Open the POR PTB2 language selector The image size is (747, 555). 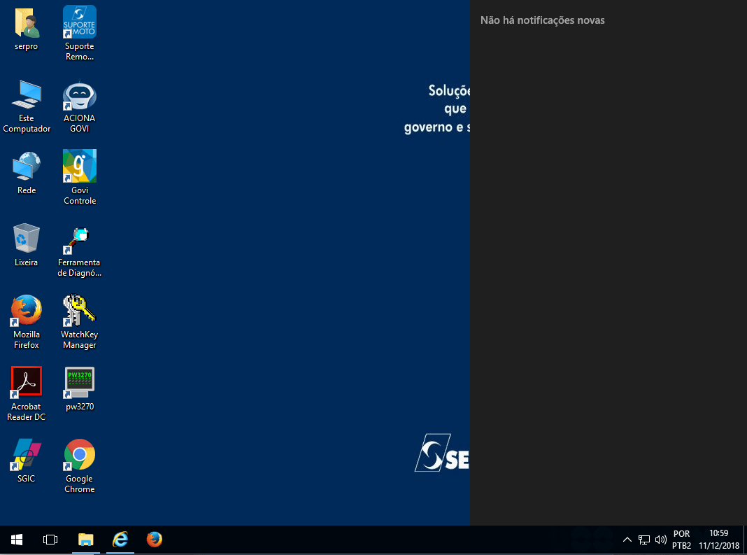[681, 540]
